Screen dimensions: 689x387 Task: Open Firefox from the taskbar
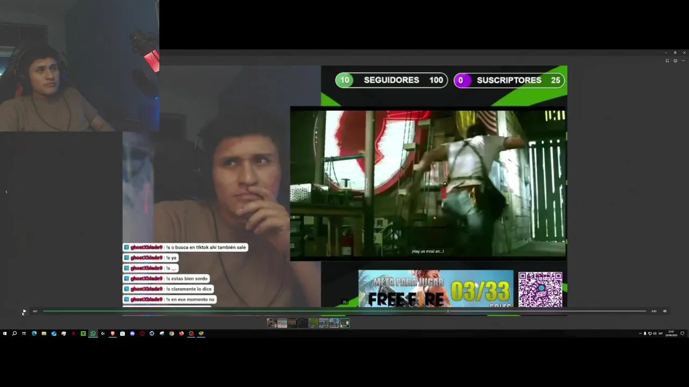[x=181, y=333]
